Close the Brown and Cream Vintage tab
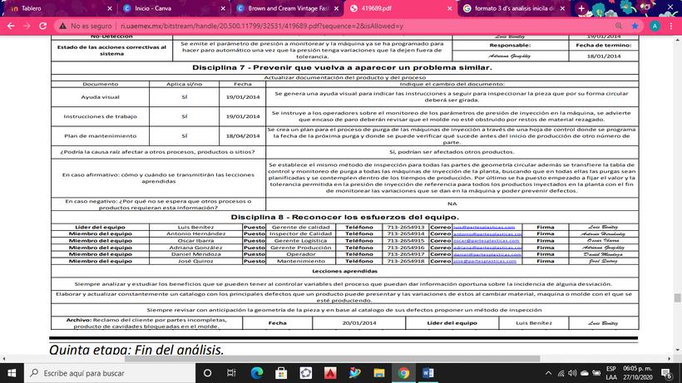Viewport: 682px width, 383px height. [x=336, y=8]
